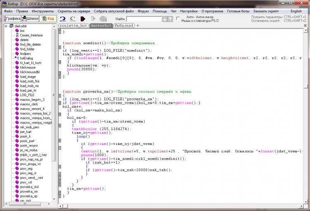Viewport: 310px width, 211px height.
Task: Collapse the proverka_sm function code block
Action: click(x=60, y=95)
